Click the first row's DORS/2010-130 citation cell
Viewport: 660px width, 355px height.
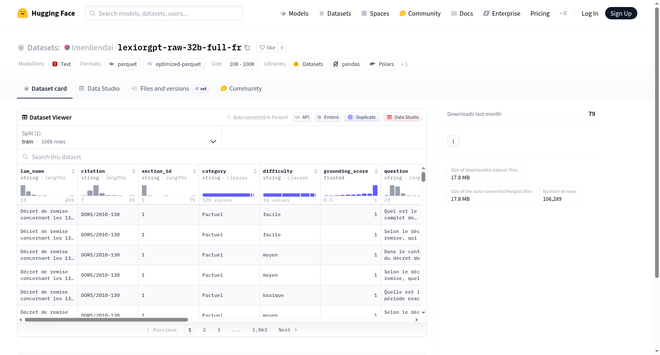pyautogui.click(x=108, y=214)
